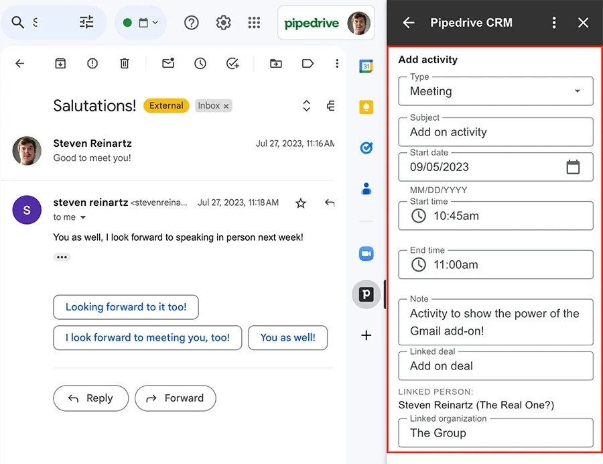Open the Google Keep side panel
Screen dimensions: 603x464
[366, 107]
